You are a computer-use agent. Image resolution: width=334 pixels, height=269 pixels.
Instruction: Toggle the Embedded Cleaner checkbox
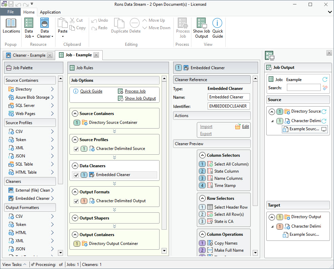click(x=76, y=175)
